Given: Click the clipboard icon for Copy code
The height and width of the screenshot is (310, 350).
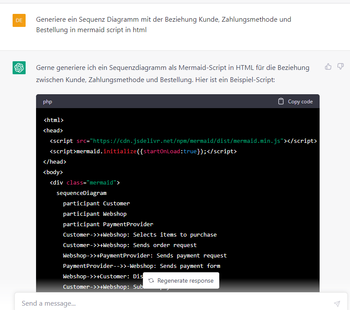Looking at the screenshot, I should pos(281,101).
